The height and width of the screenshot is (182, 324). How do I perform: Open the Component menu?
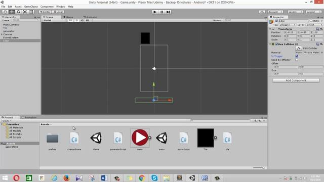(x=47, y=7)
